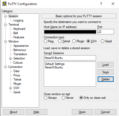Open the Logging category

[x=18, y=20]
